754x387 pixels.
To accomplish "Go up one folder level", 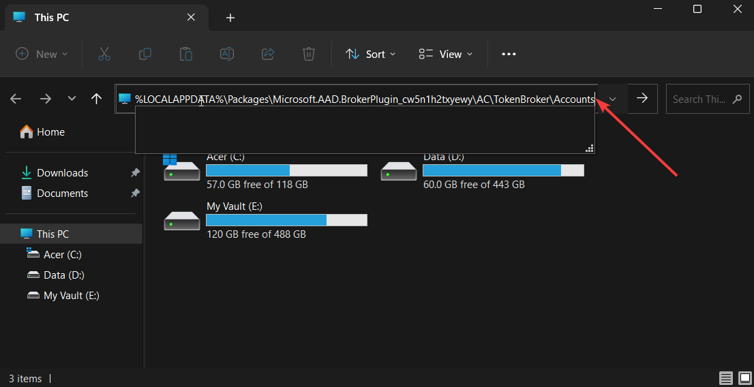I will (97, 99).
